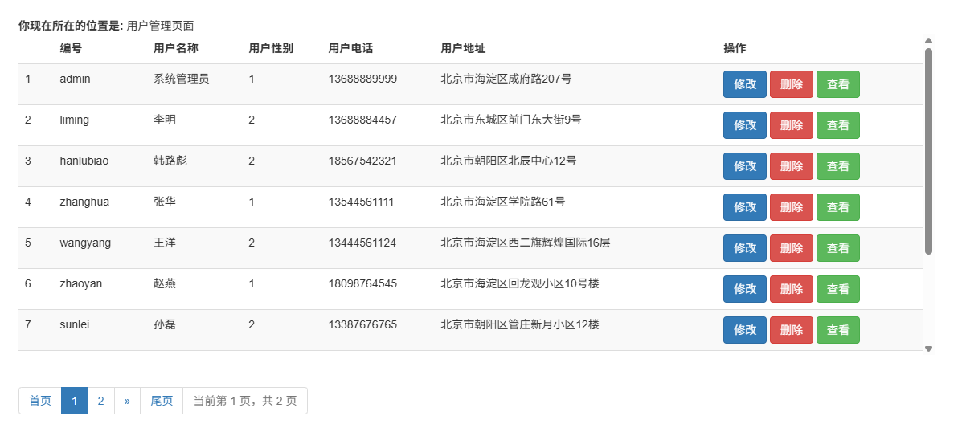Click 删除 in zhanghua row
This screenshot has height=428, width=958.
click(x=791, y=207)
